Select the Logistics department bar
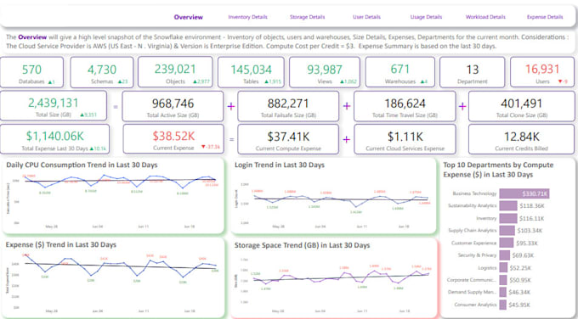This screenshot has width=578, height=319. click(x=503, y=268)
